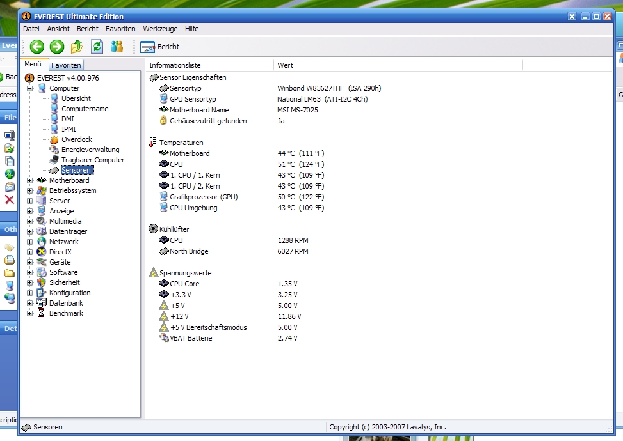Open the Werkzeuge menu
Image resolution: width=623 pixels, height=441 pixels.
[160, 29]
